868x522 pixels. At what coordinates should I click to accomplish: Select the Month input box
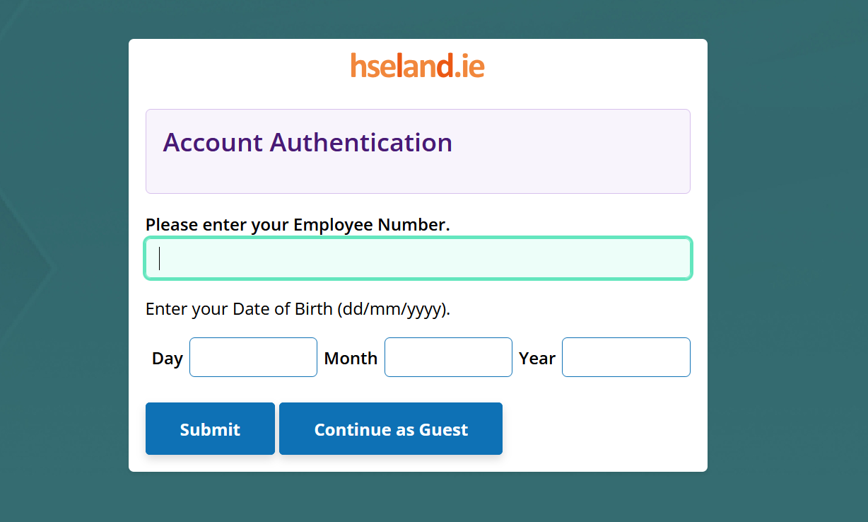pyautogui.click(x=448, y=357)
